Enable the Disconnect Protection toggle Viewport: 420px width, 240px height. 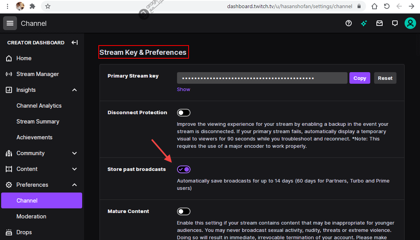(184, 113)
